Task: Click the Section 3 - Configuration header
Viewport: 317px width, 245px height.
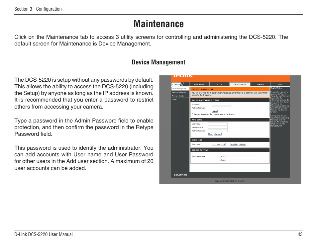Action: click(38, 9)
